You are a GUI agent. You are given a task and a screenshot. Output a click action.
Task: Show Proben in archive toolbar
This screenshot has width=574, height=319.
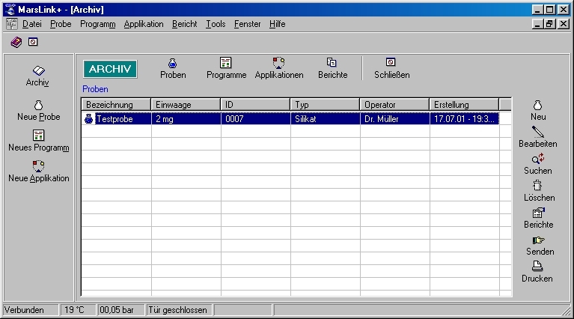173,64
